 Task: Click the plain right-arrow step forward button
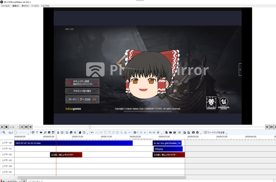267,127
